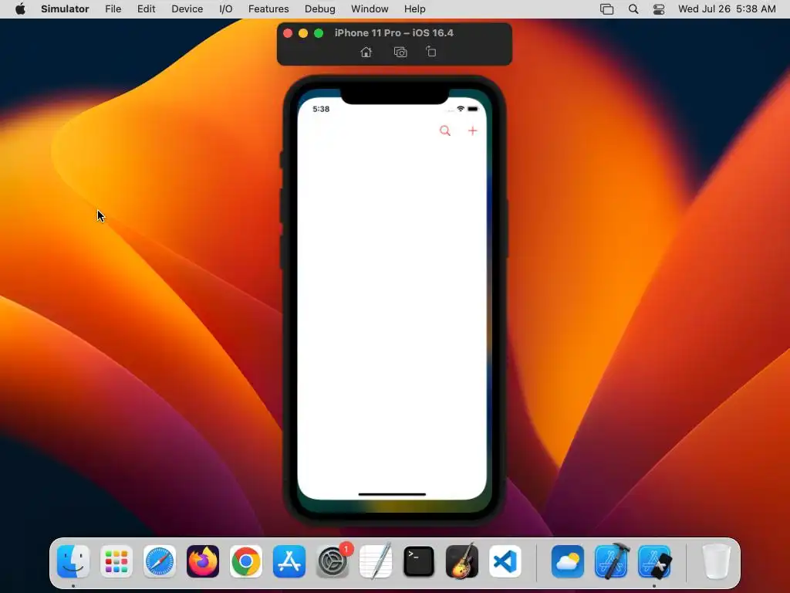Launch Safari from the Dock
The width and height of the screenshot is (790, 593).
pyautogui.click(x=160, y=561)
